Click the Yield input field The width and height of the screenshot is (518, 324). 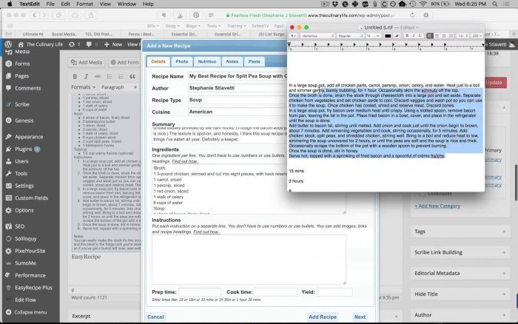tap(334, 292)
